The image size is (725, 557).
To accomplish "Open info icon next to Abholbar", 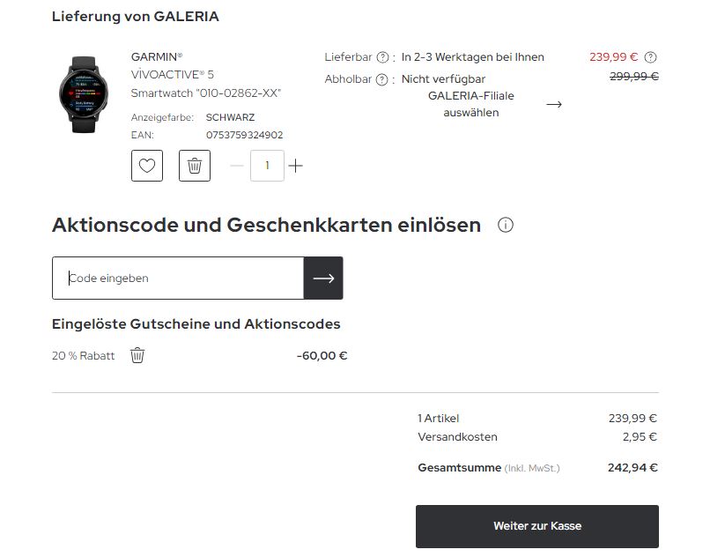I will point(382,79).
